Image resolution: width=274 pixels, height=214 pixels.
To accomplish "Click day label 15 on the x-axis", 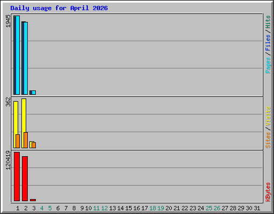I will tap(128, 208).
